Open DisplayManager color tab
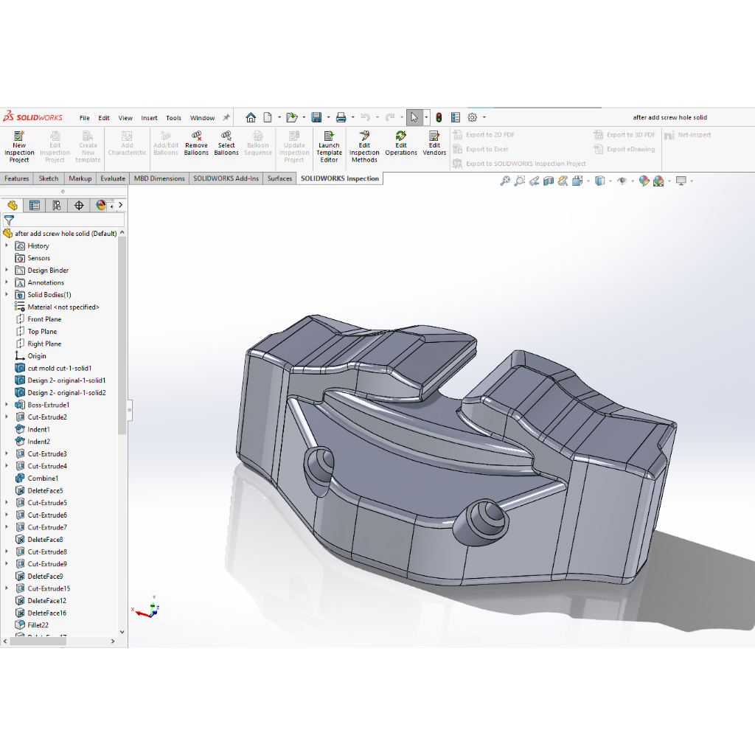Image resolution: width=755 pixels, height=755 pixels. [x=100, y=206]
